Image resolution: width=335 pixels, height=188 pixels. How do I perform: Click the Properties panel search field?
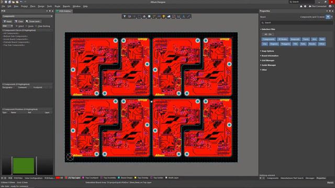(x=297, y=22)
